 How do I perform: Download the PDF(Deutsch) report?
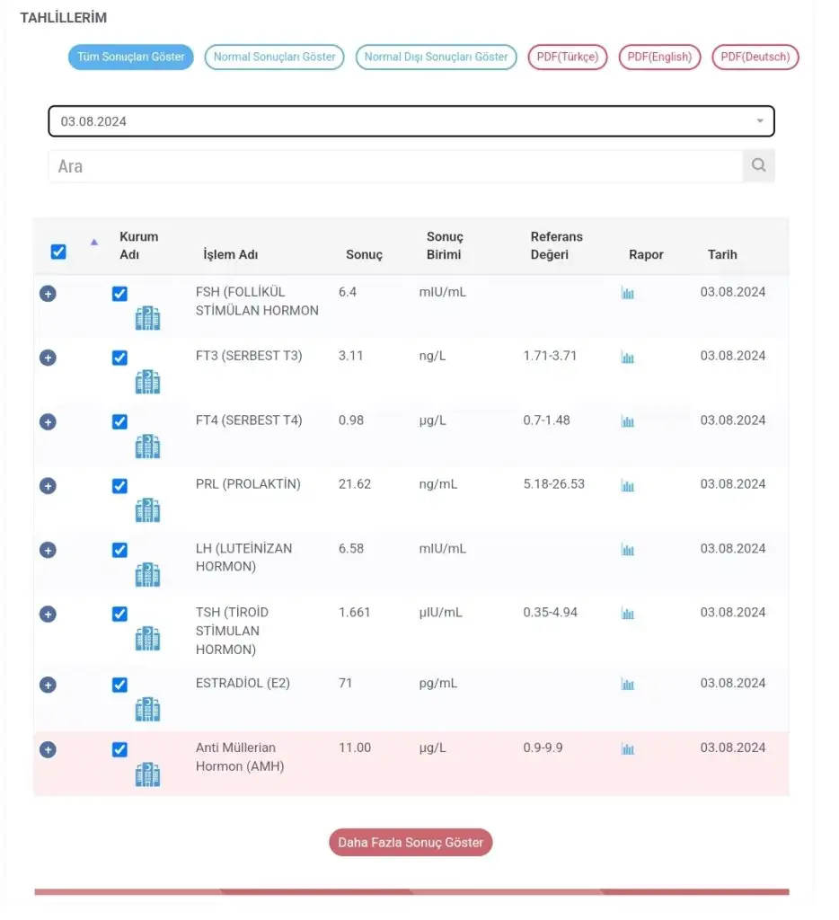[755, 57]
